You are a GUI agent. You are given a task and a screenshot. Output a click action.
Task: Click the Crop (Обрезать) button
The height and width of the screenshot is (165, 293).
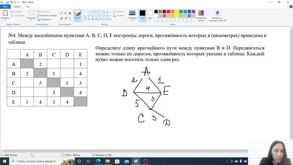tap(43, 11)
